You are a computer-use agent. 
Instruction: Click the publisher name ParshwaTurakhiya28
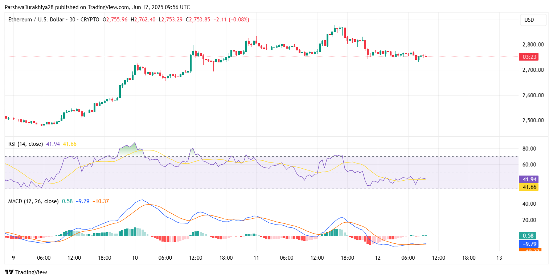(x=27, y=7)
